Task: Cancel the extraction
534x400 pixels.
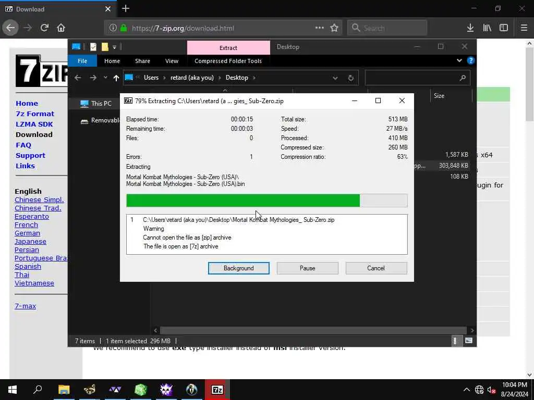Action: [x=376, y=268]
